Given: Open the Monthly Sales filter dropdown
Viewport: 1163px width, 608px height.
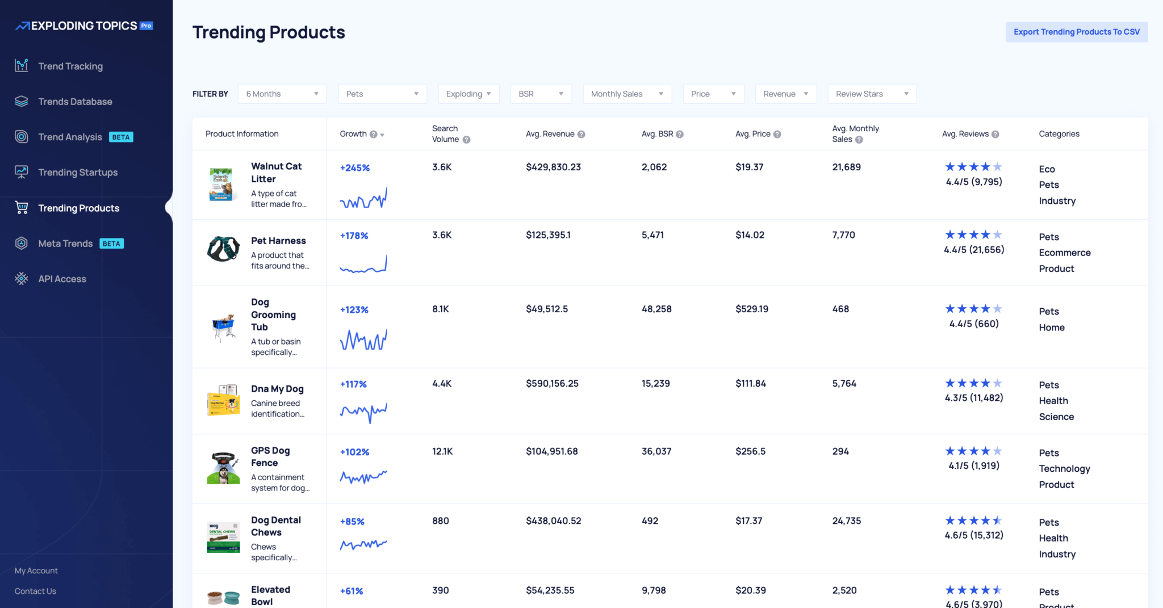Looking at the screenshot, I should (626, 94).
